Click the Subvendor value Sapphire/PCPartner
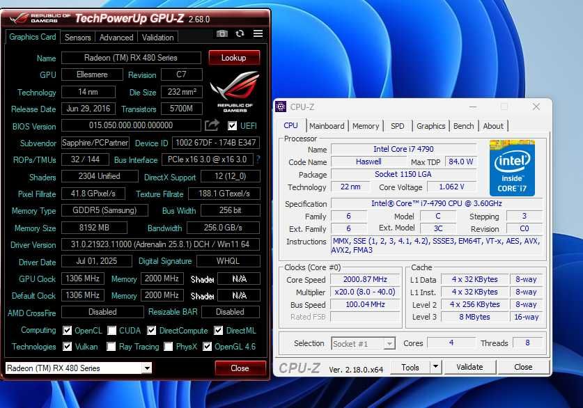 point(95,143)
